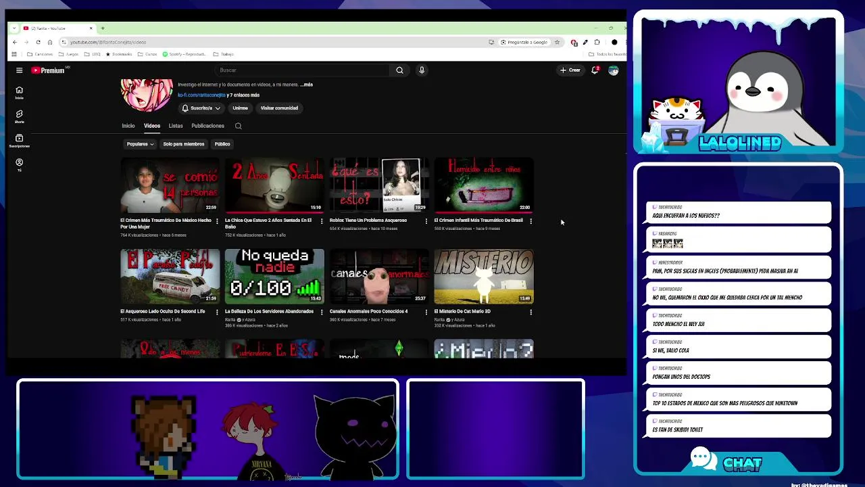Open the browser home page button

(x=49, y=42)
